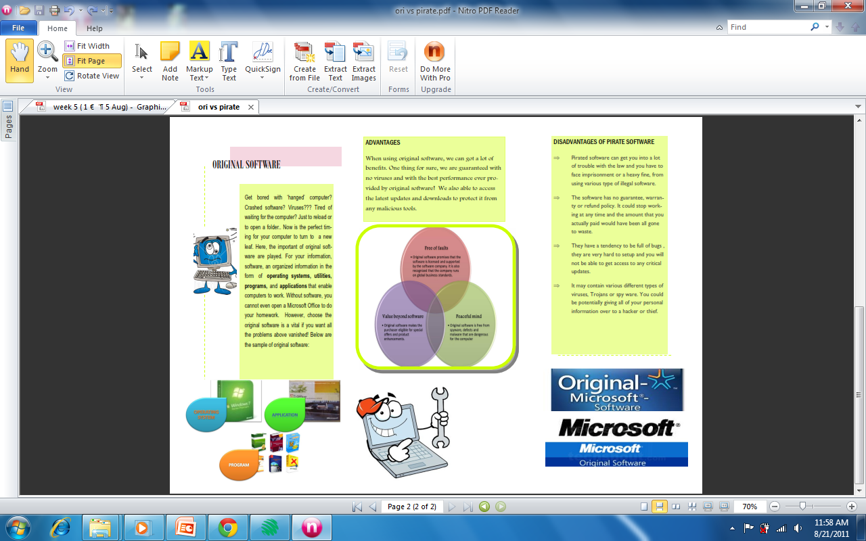Go to the next page
Image resolution: width=866 pixels, height=541 pixels.
point(452,507)
